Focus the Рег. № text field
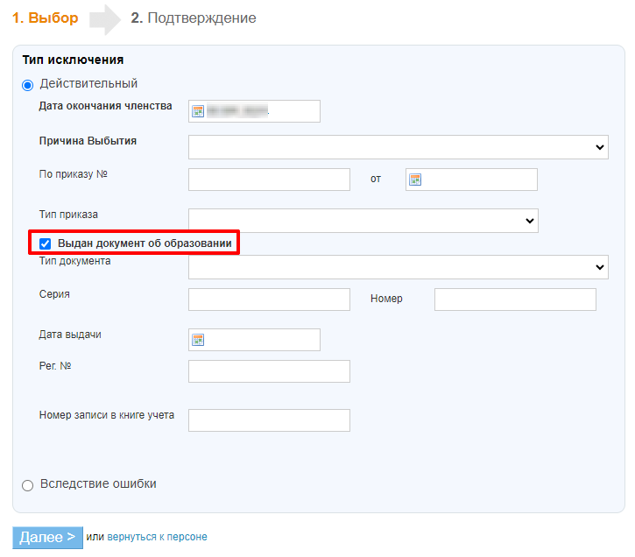The image size is (635, 557). (269, 371)
